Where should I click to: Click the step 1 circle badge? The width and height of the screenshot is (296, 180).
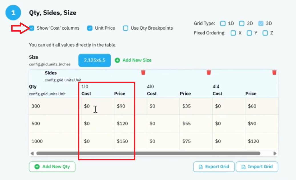point(13,13)
